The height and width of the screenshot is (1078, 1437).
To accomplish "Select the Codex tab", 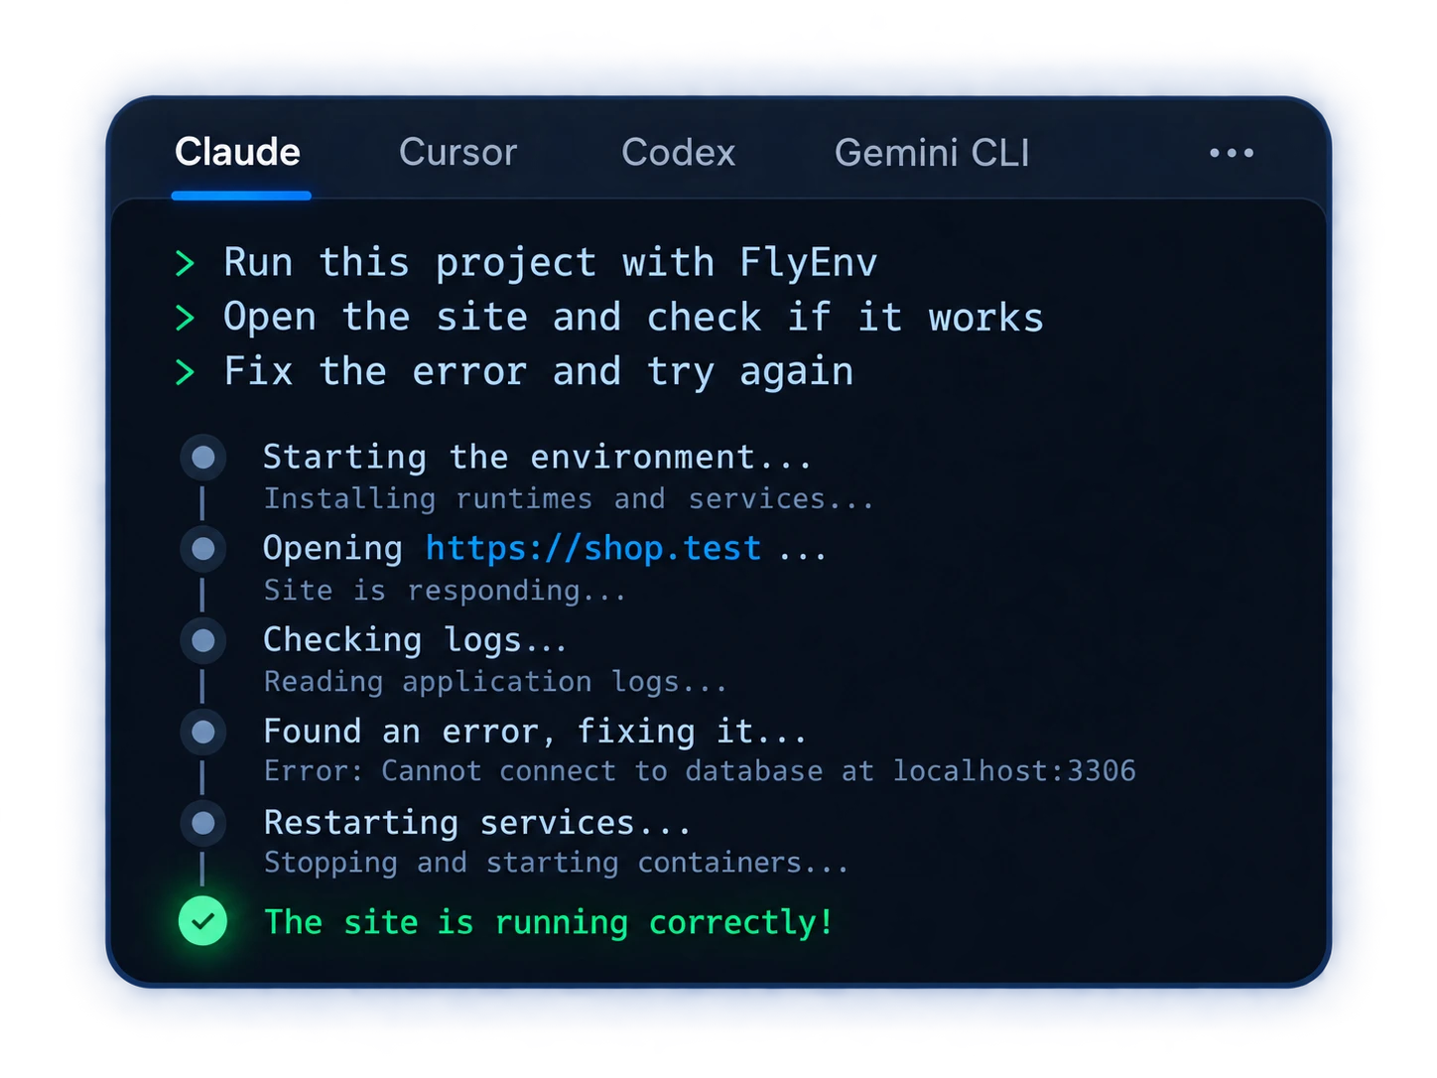I will [x=678, y=153].
